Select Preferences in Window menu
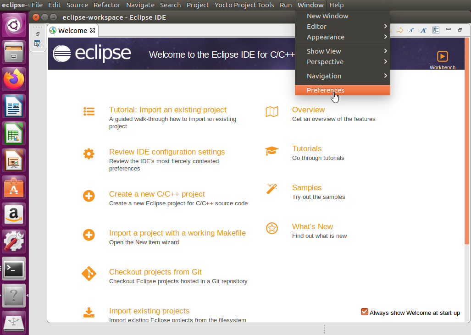 pos(343,90)
